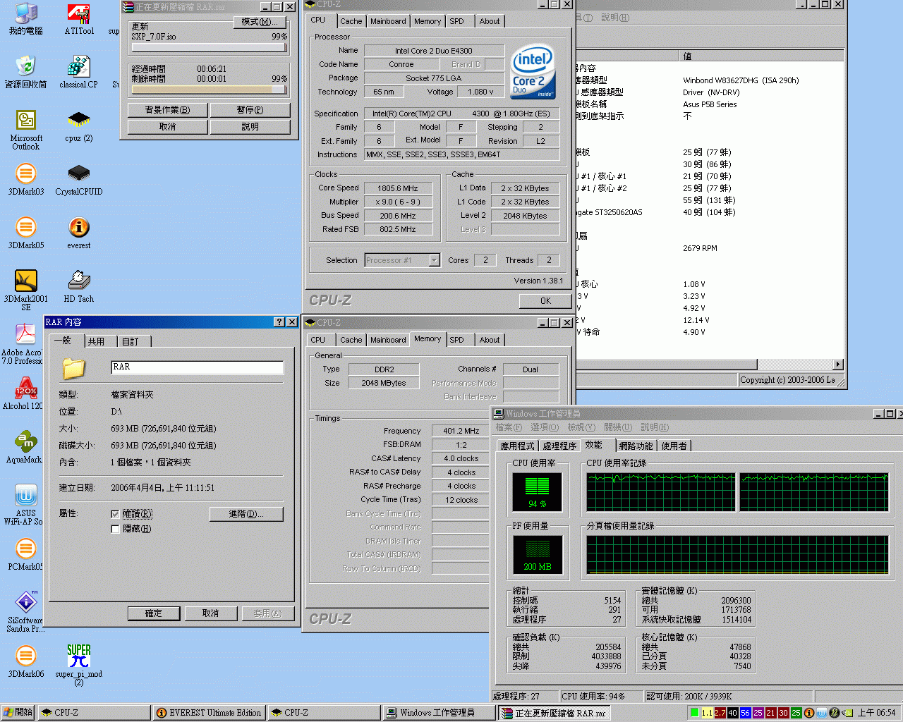The width and height of the screenshot is (903, 722).
Task: Click 暫停(P) button in WinRAR
Action: click(250, 110)
